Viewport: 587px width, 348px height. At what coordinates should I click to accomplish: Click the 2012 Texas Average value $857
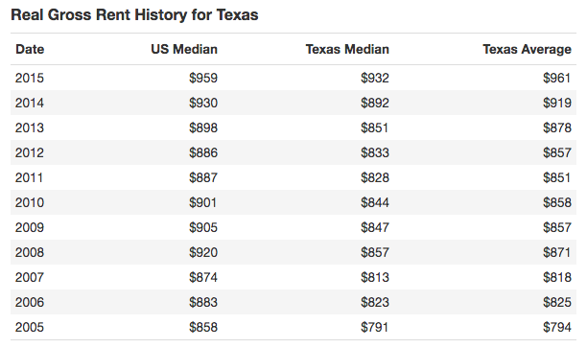tap(557, 152)
